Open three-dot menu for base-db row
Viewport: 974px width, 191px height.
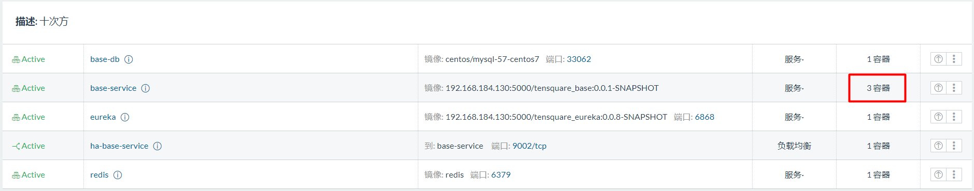pos(954,59)
